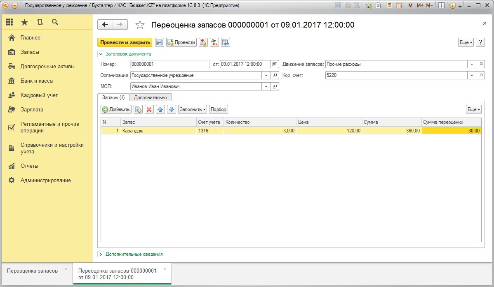Switch to the Переоценка запасов list tab
The height and width of the screenshot is (287, 494).
tap(33, 271)
